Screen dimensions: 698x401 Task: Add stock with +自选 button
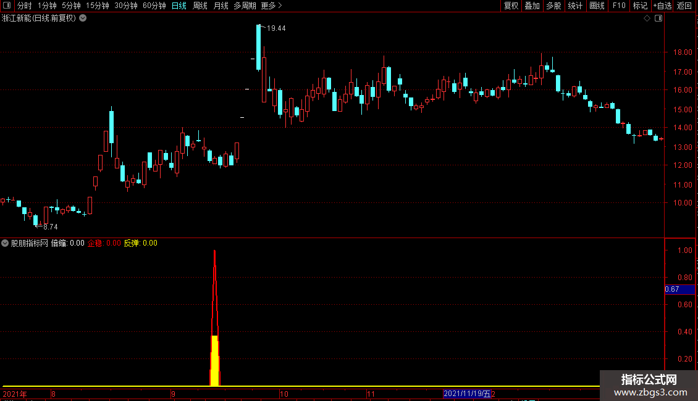point(662,6)
